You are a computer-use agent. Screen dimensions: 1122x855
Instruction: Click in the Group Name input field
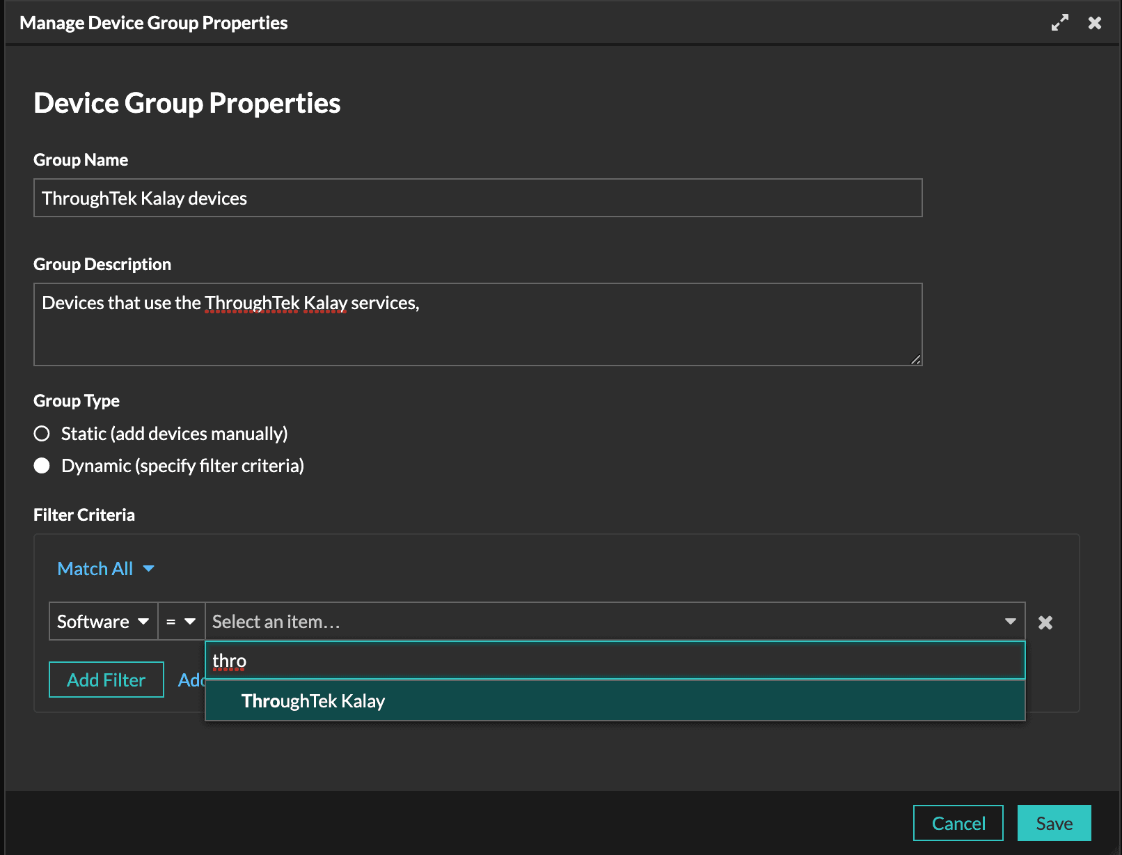(x=478, y=198)
